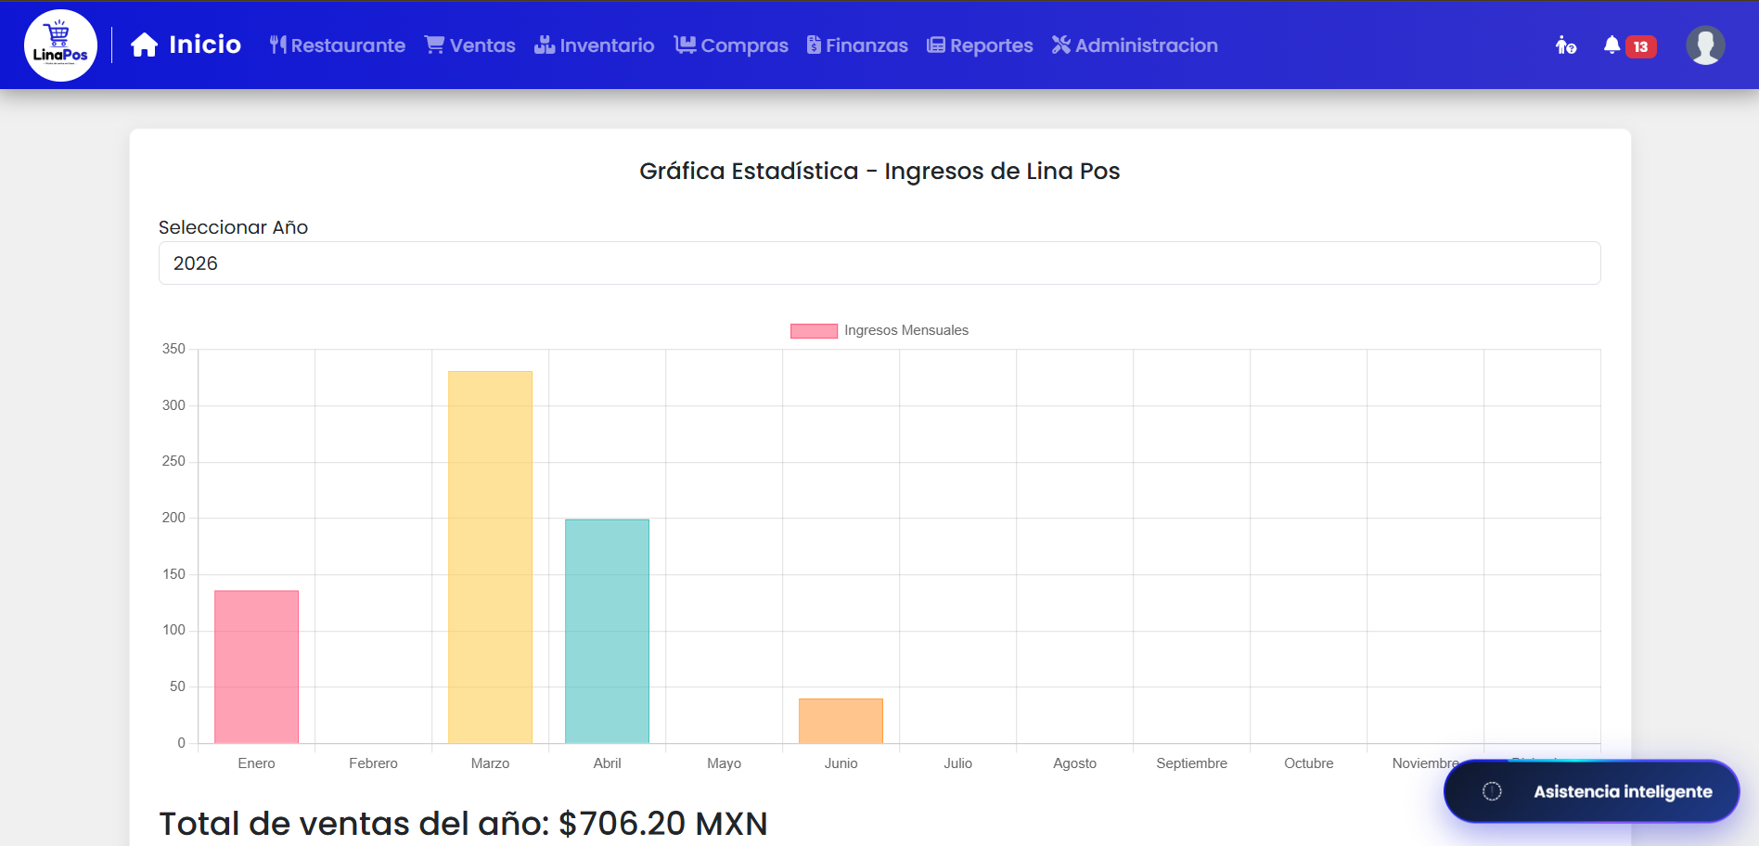Click the red 13 notification badge
The height and width of the screenshot is (846, 1759).
click(x=1641, y=46)
